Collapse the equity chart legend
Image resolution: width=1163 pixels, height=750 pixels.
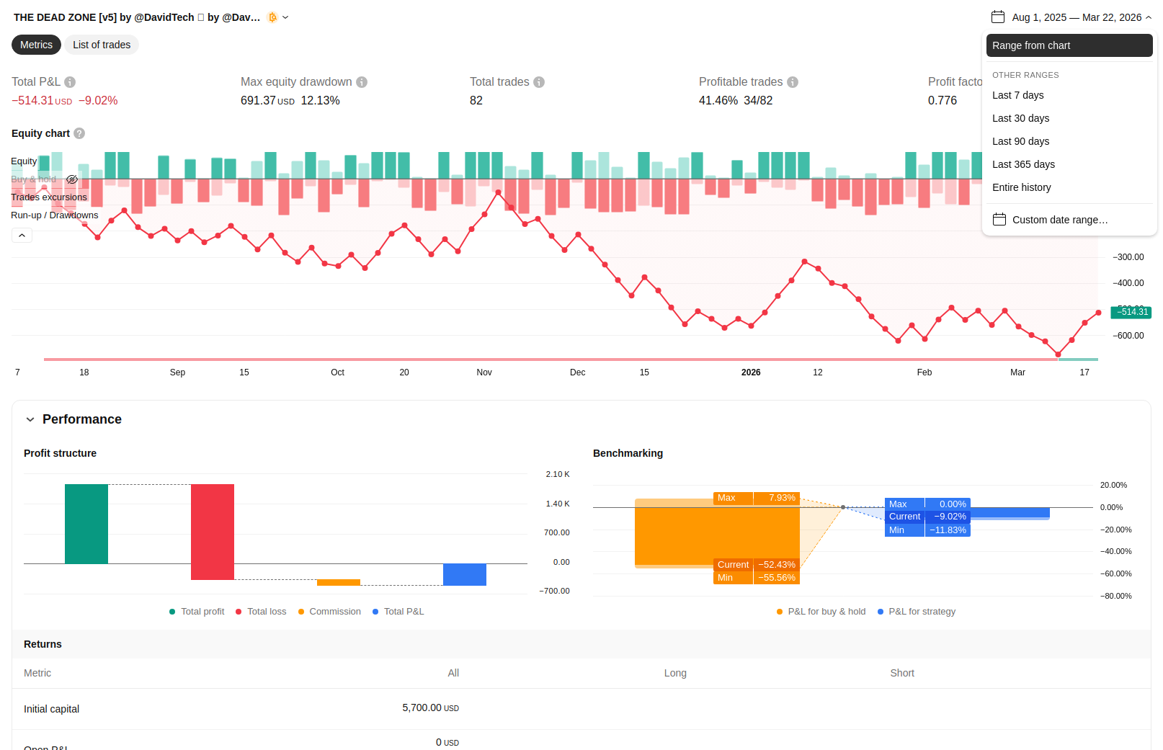tap(22, 236)
